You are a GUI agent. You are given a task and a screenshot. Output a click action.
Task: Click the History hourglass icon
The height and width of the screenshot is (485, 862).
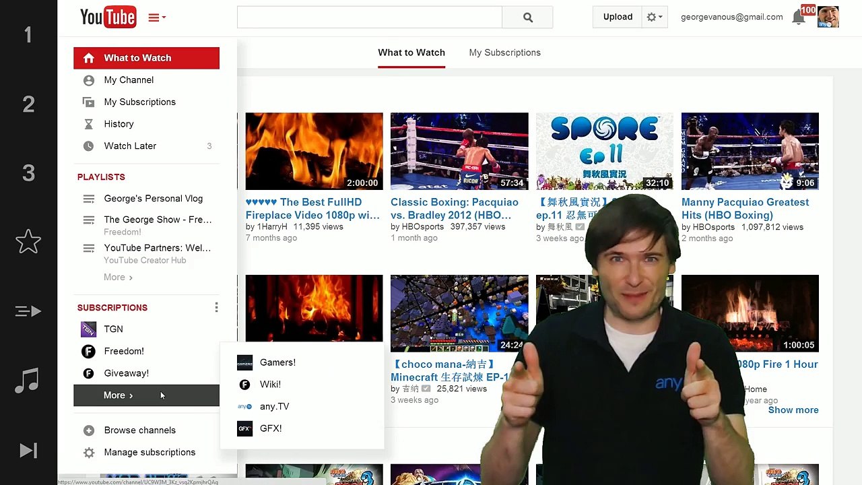pos(88,124)
